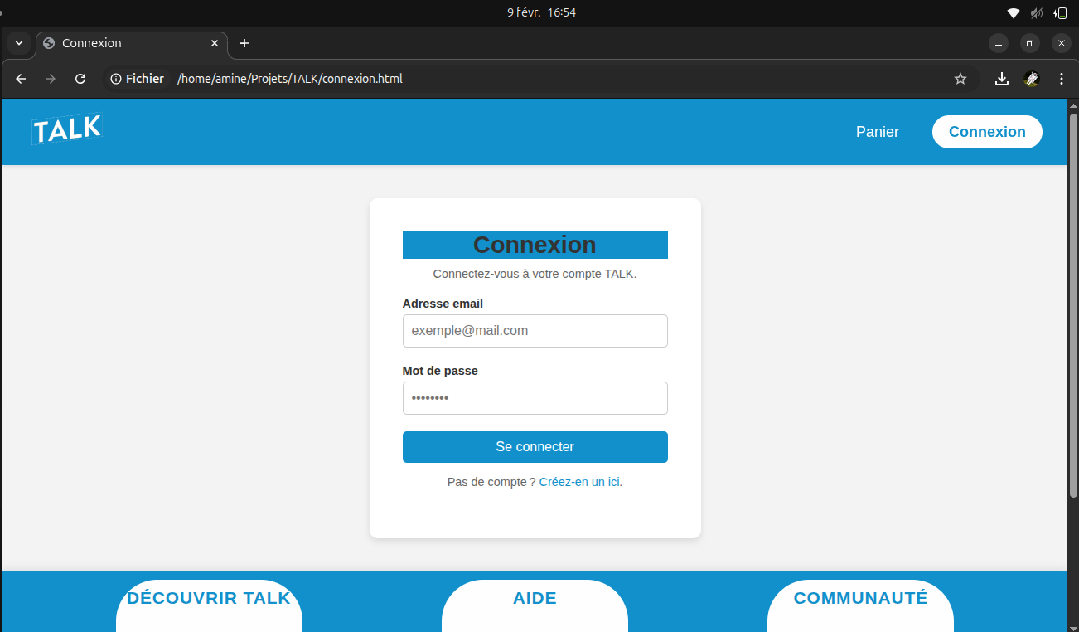This screenshot has width=1079, height=632.
Task: Close the Connexion tab
Action: (x=215, y=43)
